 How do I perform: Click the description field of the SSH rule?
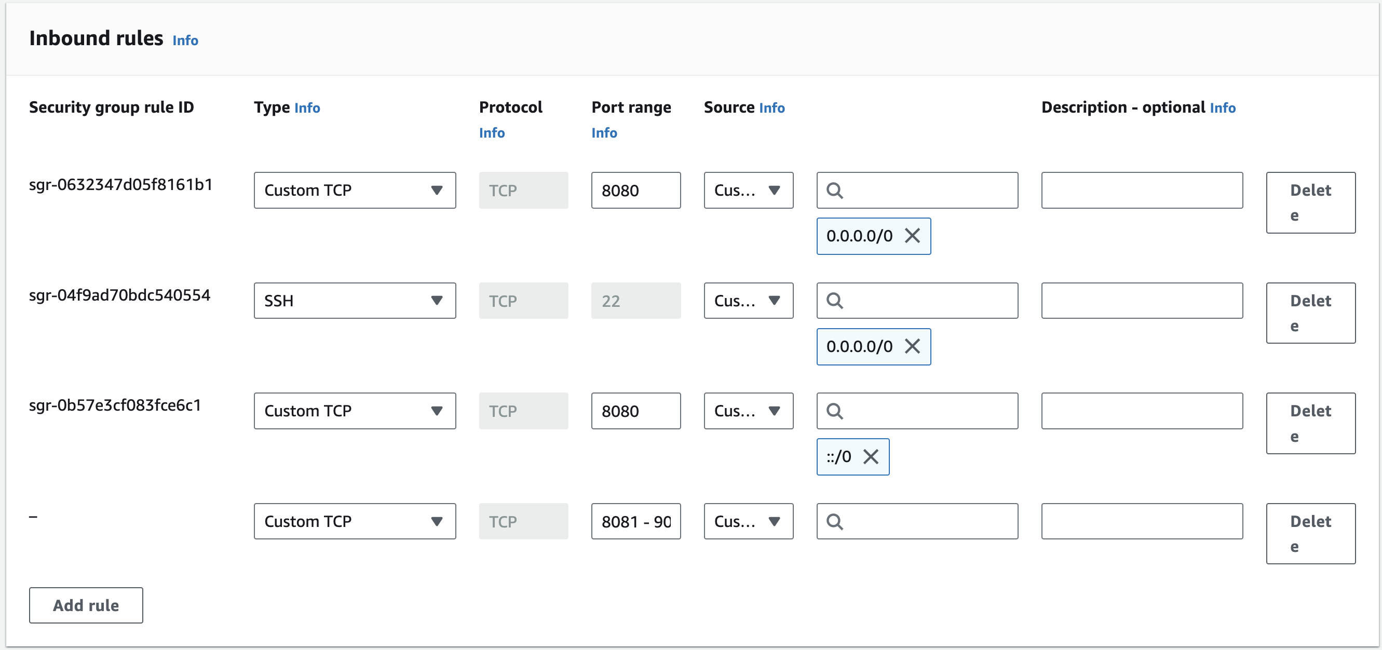pos(1141,300)
